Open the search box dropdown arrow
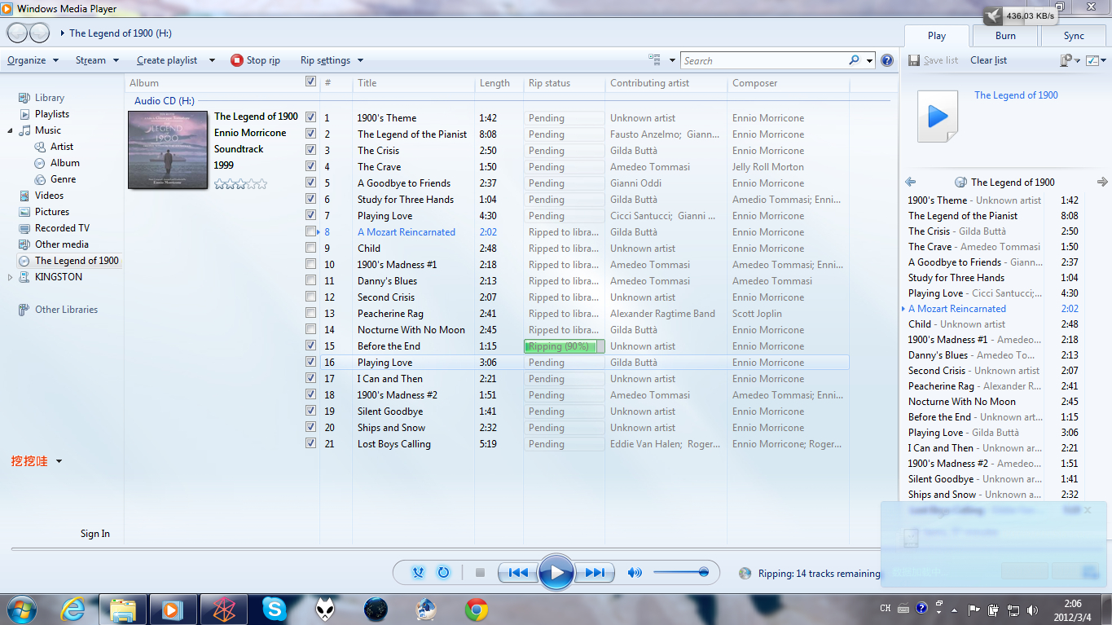This screenshot has width=1112, height=625. [870, 60]
